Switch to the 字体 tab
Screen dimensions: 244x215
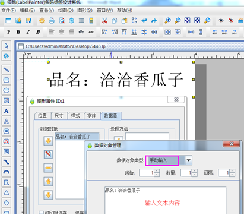pos(92,116)
